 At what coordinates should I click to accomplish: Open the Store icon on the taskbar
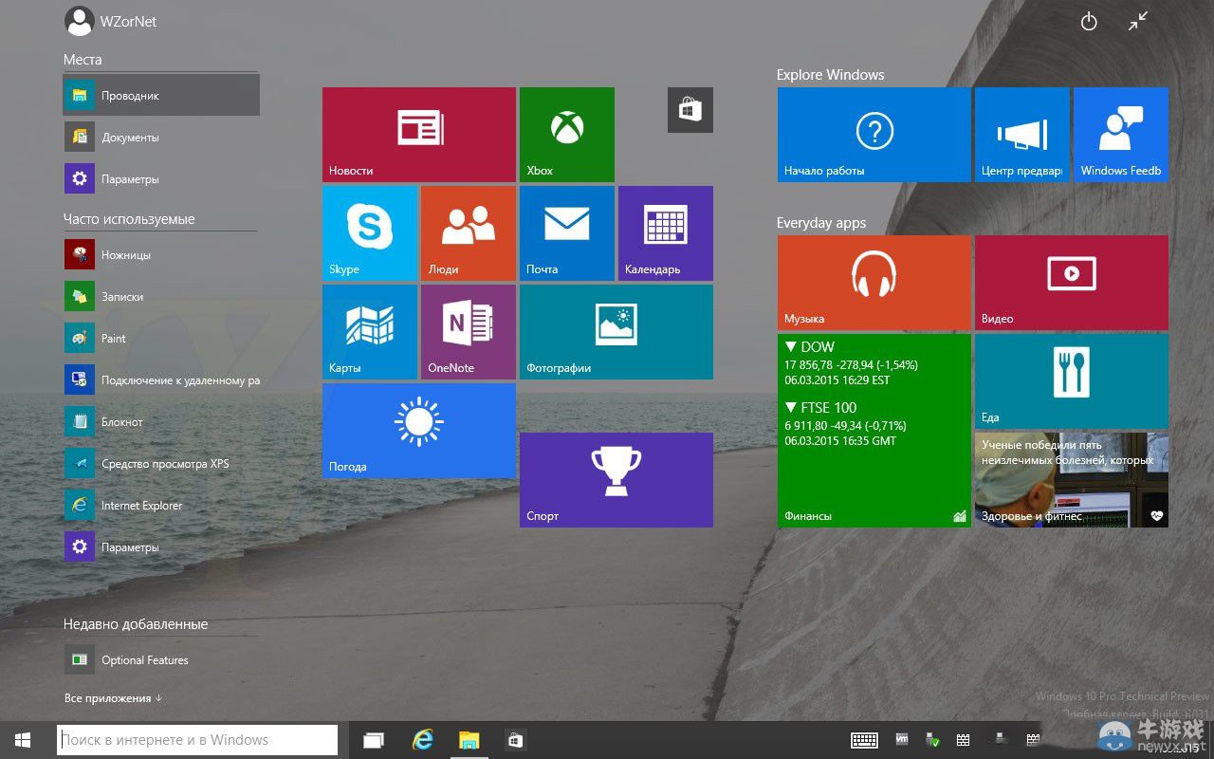[514, 740]
